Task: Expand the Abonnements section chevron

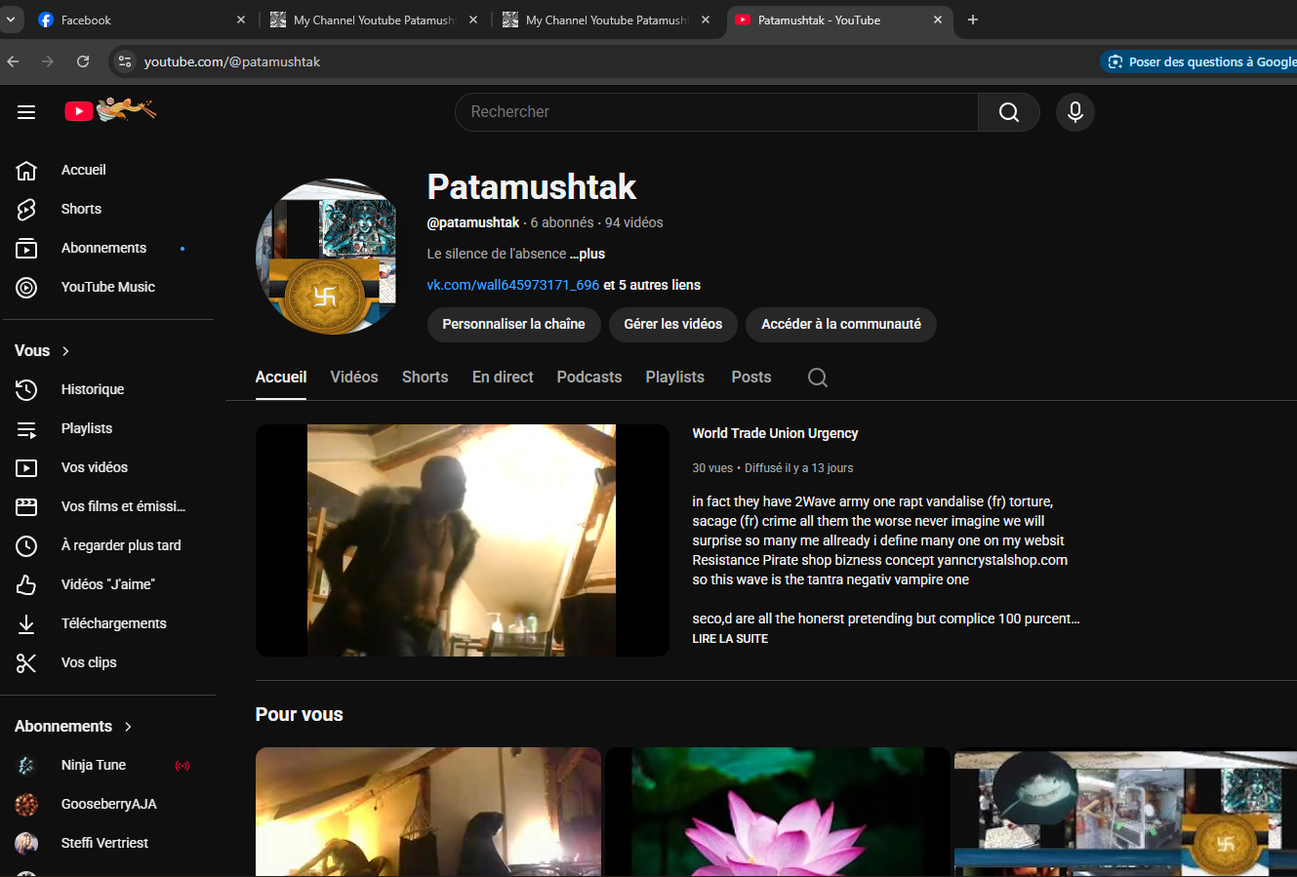Action: [128, 727]
